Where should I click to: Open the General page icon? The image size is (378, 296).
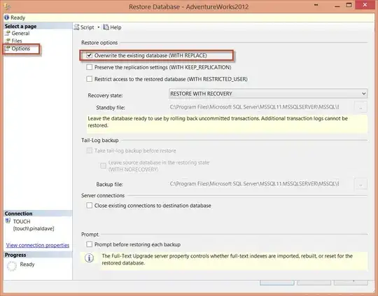click(8, 34)
